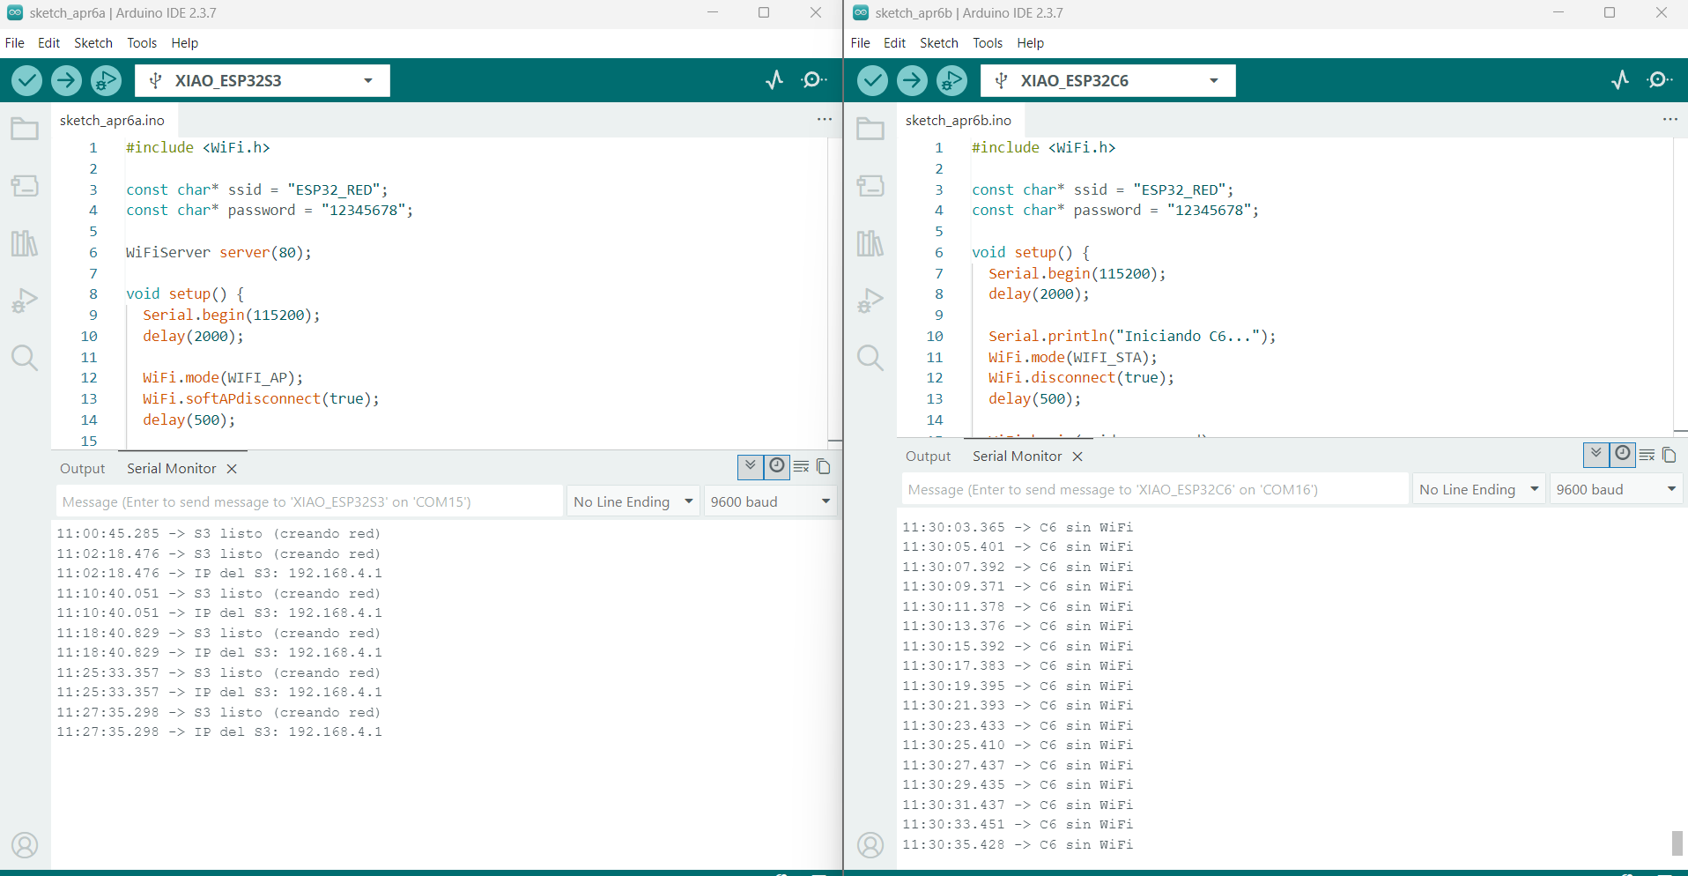Viewport: 1688px width, 876px height.
Task: Click Upload button in sketch_apr6b window
Action: (x=912, y=80)
